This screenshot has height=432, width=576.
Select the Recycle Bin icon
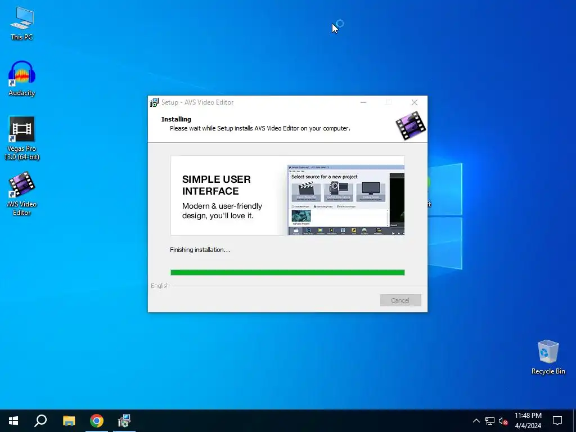pos(548,357)
